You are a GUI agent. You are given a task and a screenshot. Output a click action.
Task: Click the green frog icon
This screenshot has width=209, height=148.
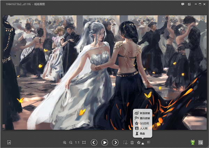point(192,142)
